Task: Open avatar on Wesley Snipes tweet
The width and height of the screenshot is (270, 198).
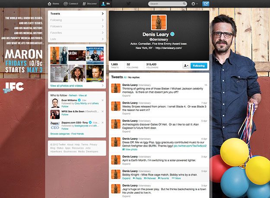Action: point(116,106)
